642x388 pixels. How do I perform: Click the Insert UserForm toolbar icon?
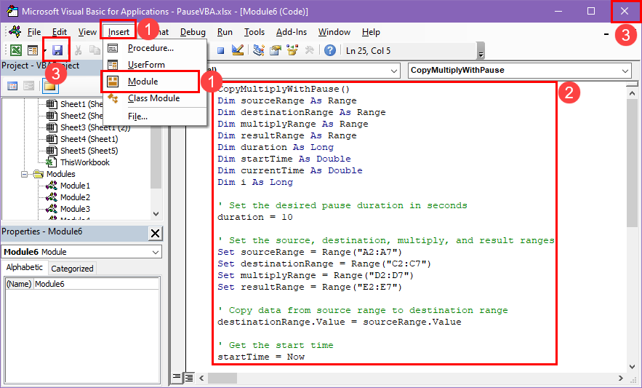tap(32, 50)
